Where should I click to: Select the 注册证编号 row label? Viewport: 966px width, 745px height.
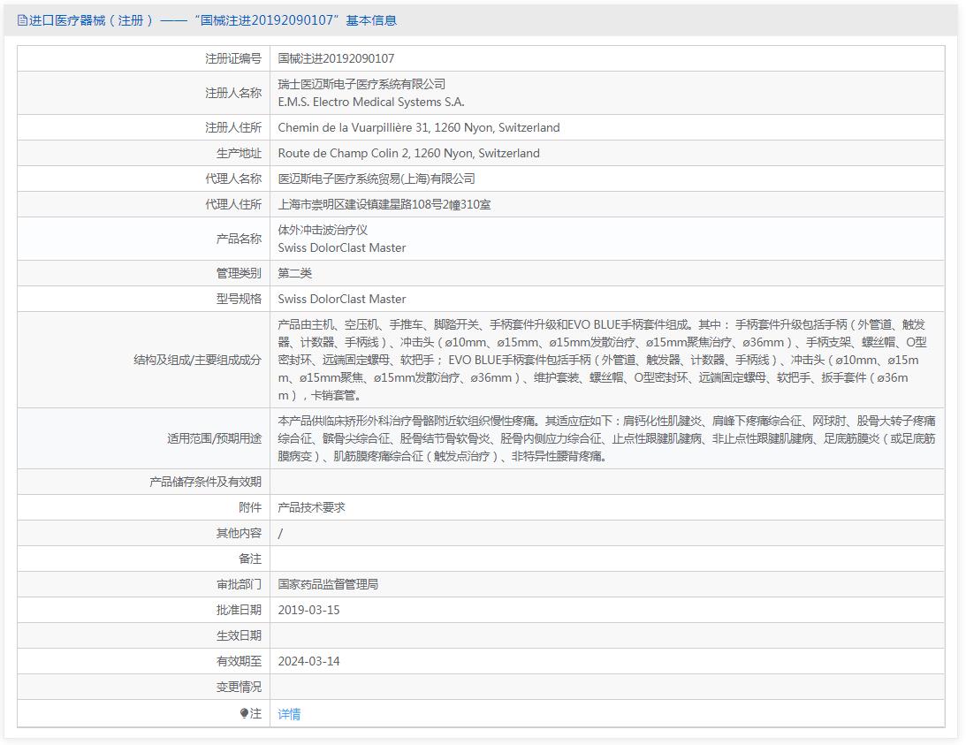click(x=232, y=58)
